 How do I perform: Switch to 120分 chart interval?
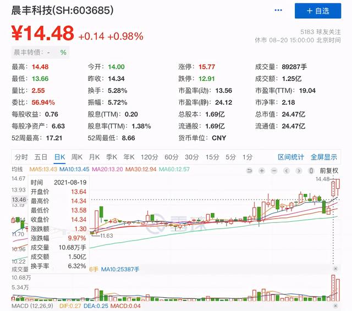pos(150,157)
